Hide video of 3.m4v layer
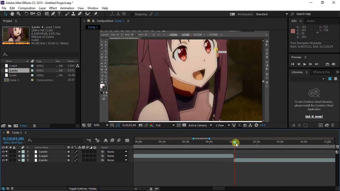340x191 pixels. [x=3, y=152]
